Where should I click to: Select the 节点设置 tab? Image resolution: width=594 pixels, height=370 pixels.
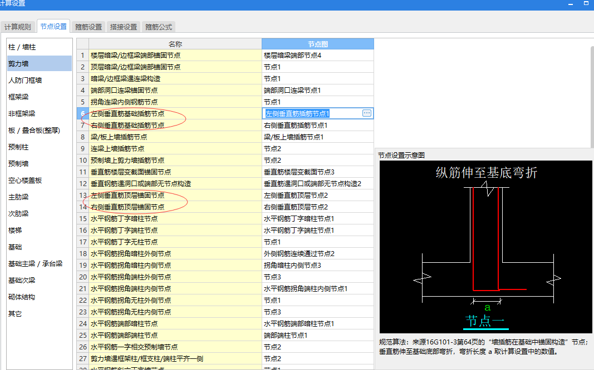coord(53,27)
